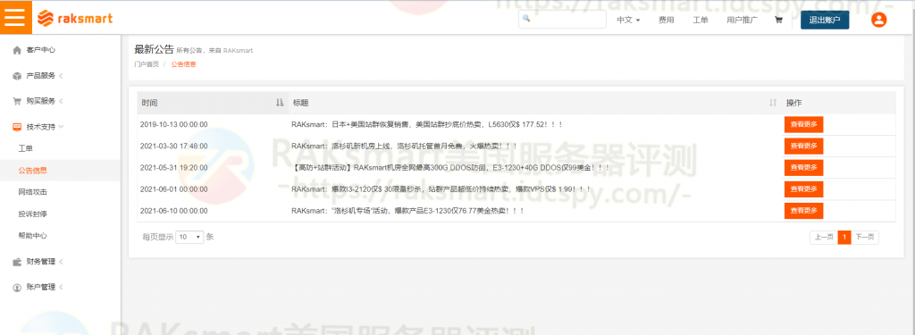Click the cube icon beside 产品服务
Image resolution: width=915 pixels, height=335 pixels.
tap(17, 76)
